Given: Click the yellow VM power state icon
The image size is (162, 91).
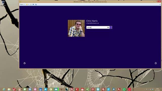Looking at the screenshot, I should click(x=27, y=5).
